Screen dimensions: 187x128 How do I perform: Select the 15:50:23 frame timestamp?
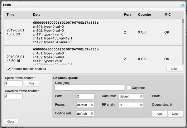[x=15, y=32]
